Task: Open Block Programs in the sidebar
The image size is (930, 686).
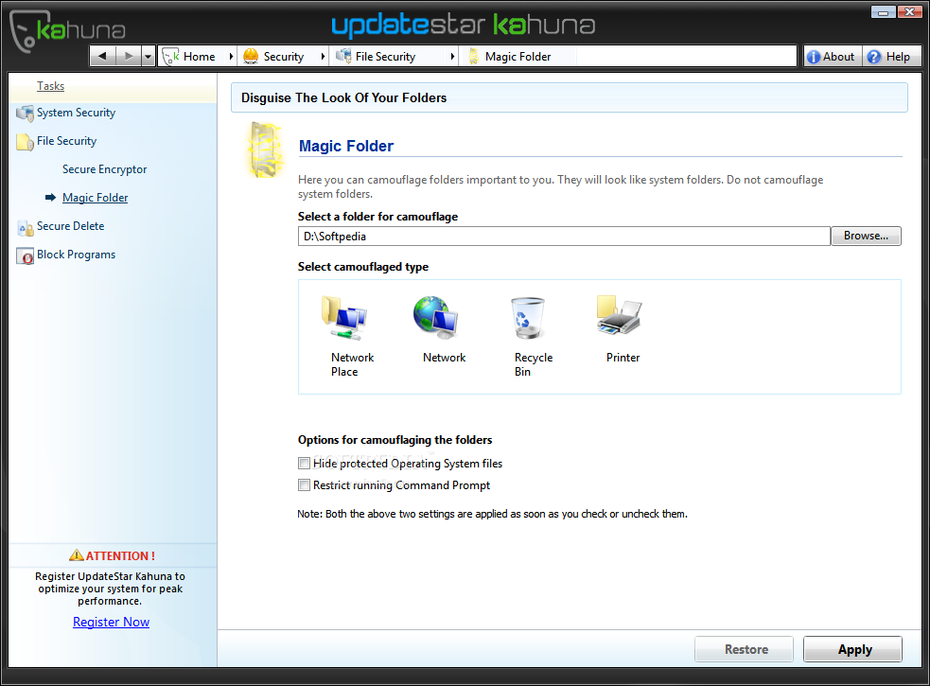Action: click(76, 255)
